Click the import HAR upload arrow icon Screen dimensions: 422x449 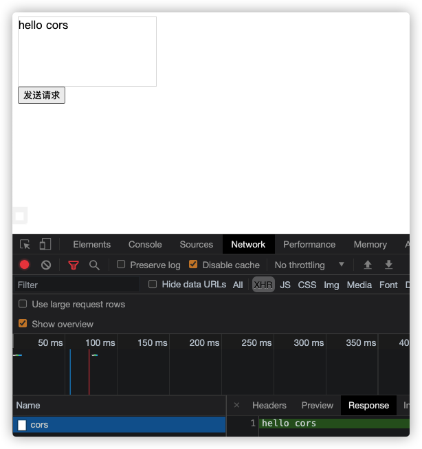click(368, 265)
